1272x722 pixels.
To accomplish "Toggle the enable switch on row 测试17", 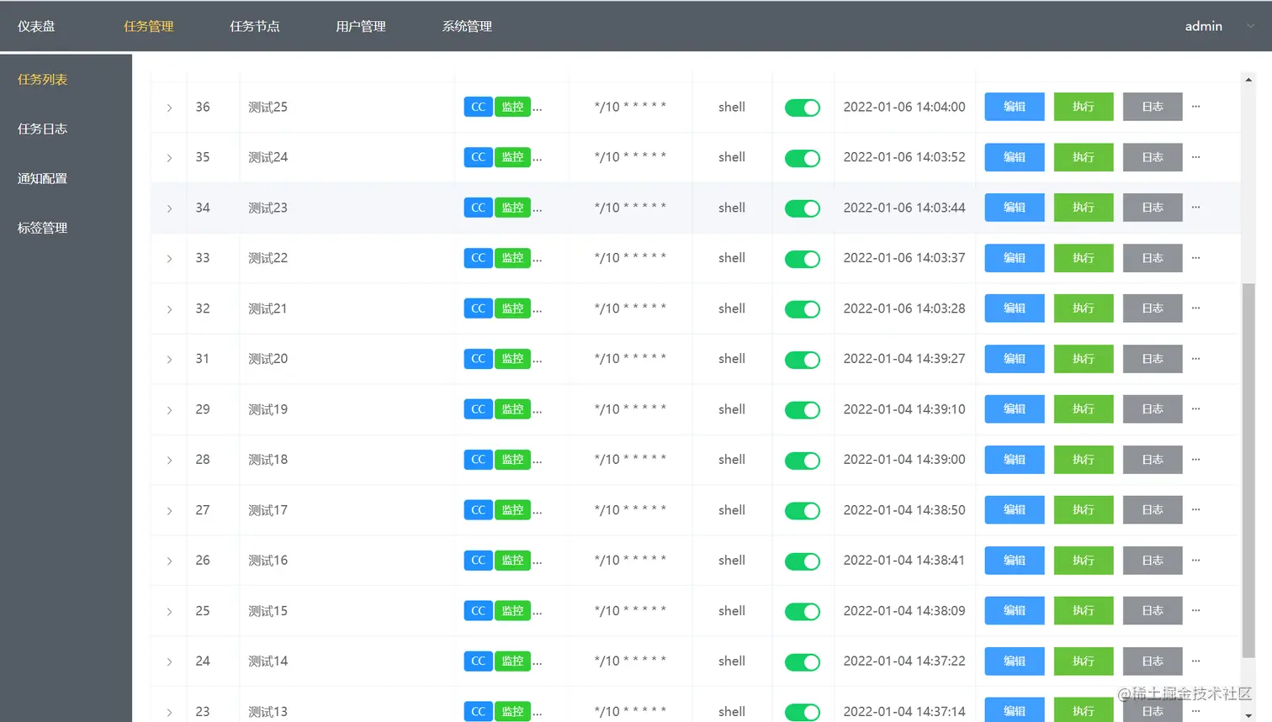I will [x=803, y=511].
